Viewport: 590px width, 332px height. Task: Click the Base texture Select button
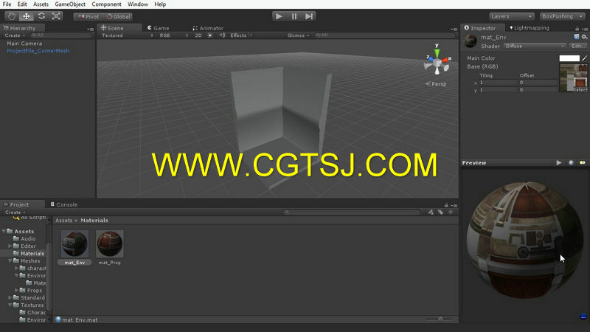coord(580,89)
